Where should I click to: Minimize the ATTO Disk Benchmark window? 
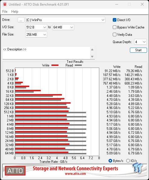(117, 4)
